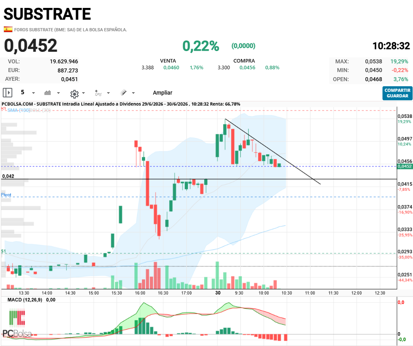
Task: Click the 19,29% MAX percentage
Action: [399, 62]
